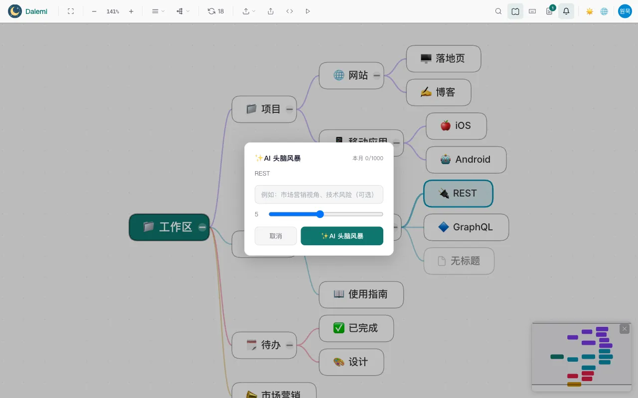
Task: Focus the brainstorm prompt input field
Action: point(319,195)
